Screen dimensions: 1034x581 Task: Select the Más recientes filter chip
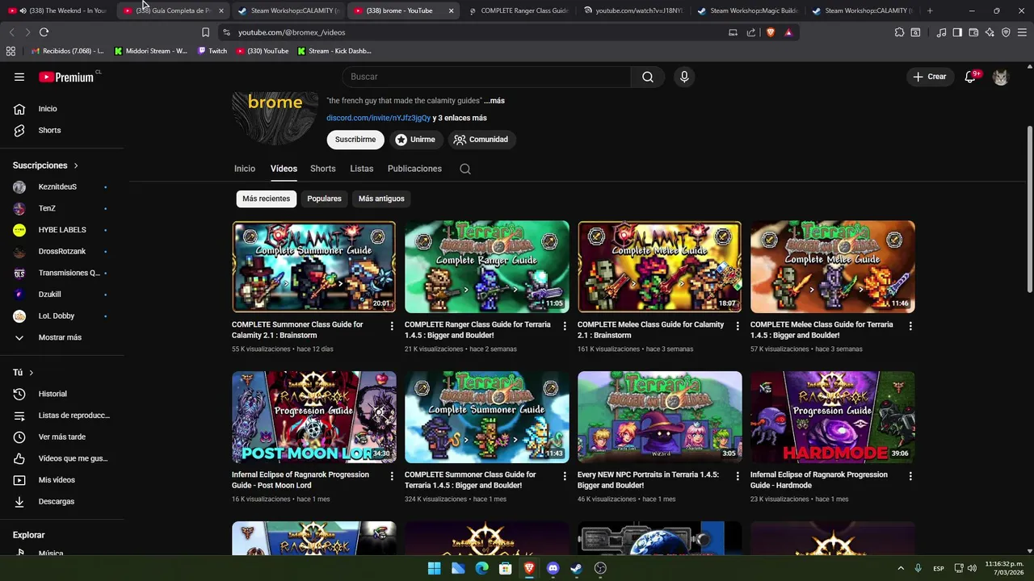point(266,199)
